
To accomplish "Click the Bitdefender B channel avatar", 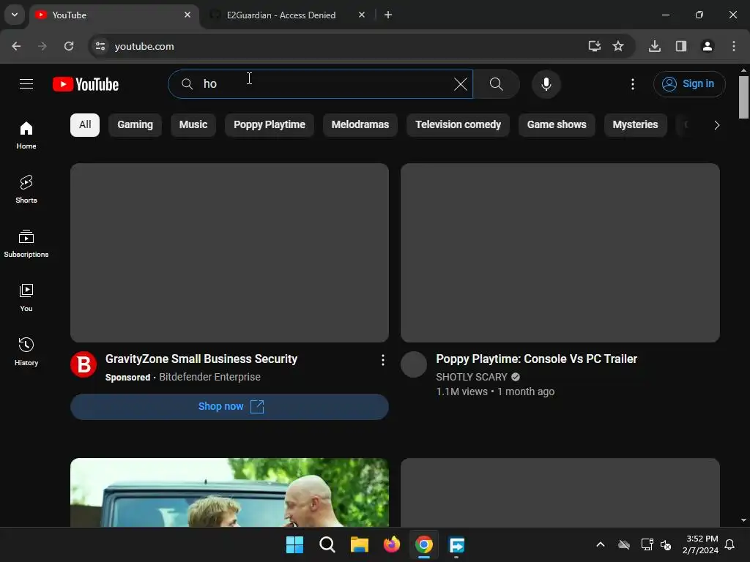I will (x=83, y=364).
